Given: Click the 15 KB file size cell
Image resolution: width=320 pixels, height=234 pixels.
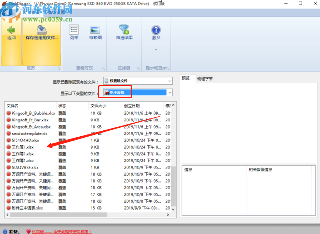Looking at the screenshot, I should click(x=96, y=208).
